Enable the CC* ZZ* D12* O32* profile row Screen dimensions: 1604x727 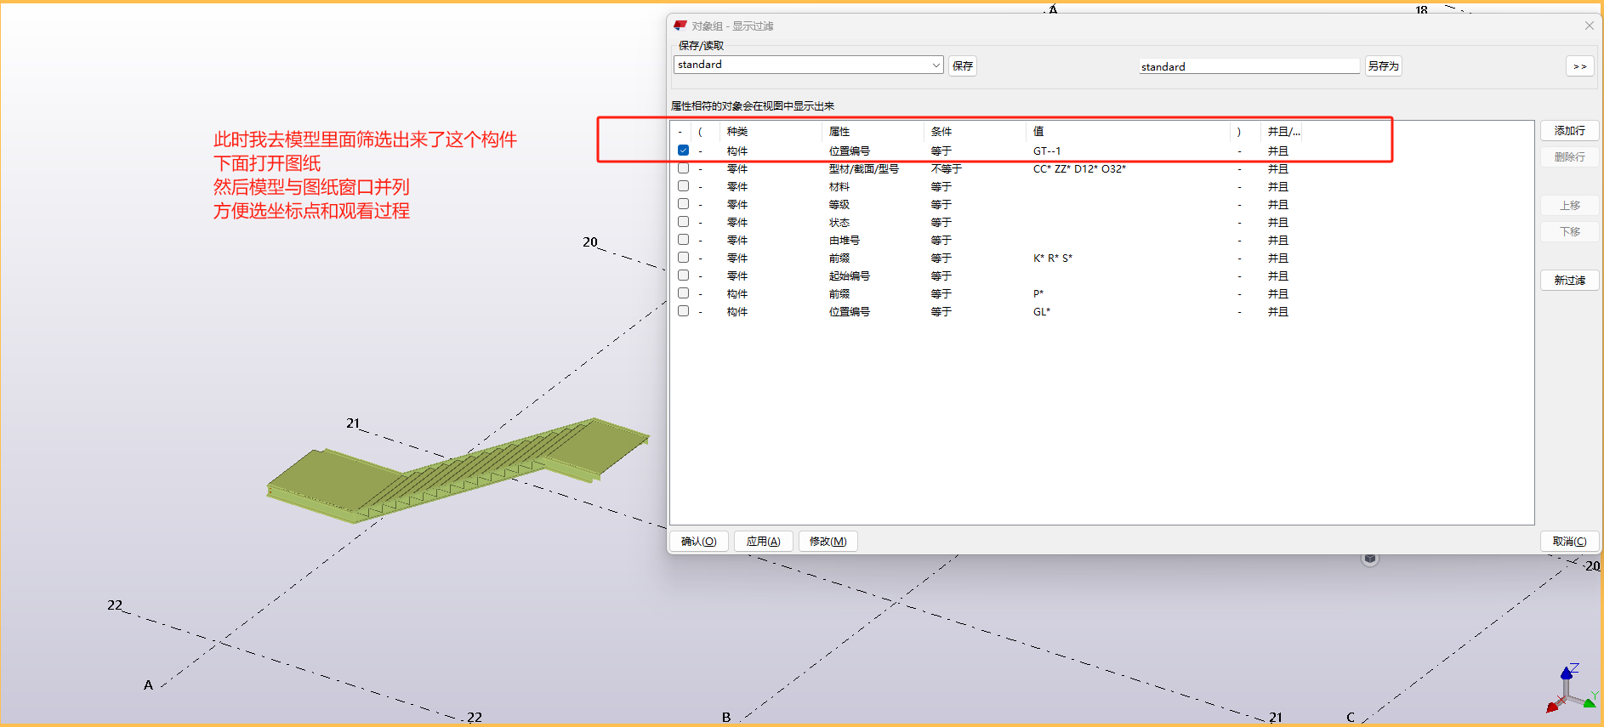(x=683, y=168)
